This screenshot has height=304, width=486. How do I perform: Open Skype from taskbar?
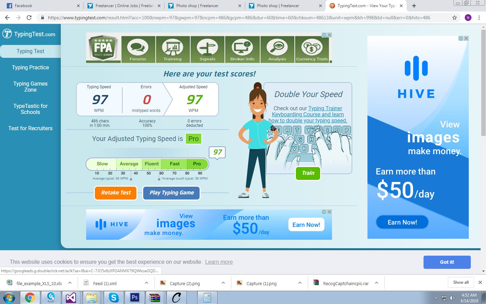coord(113,298)
